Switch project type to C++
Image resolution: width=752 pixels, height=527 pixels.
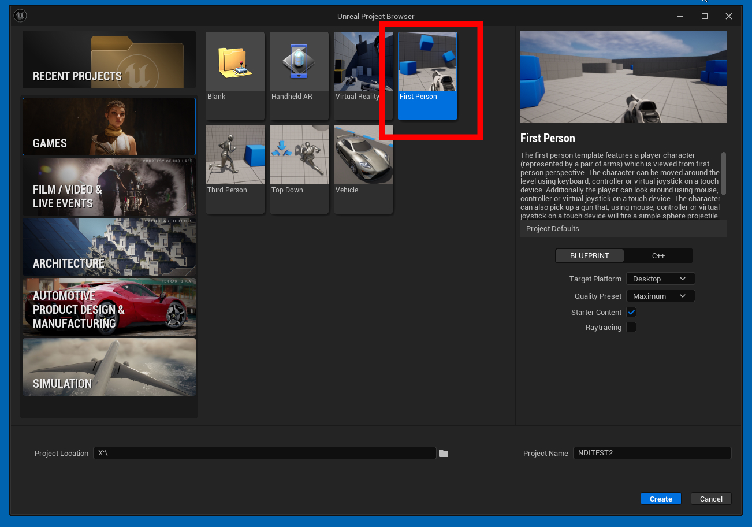click(x=658, y=255)
